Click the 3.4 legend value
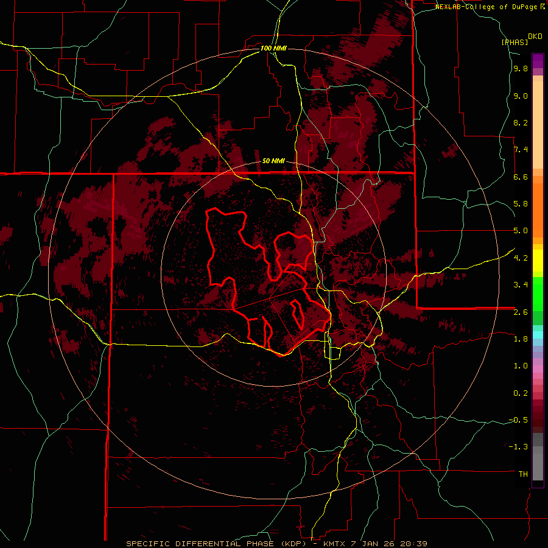The width and height of the screenshot is (548, 548). coord(521,285)
